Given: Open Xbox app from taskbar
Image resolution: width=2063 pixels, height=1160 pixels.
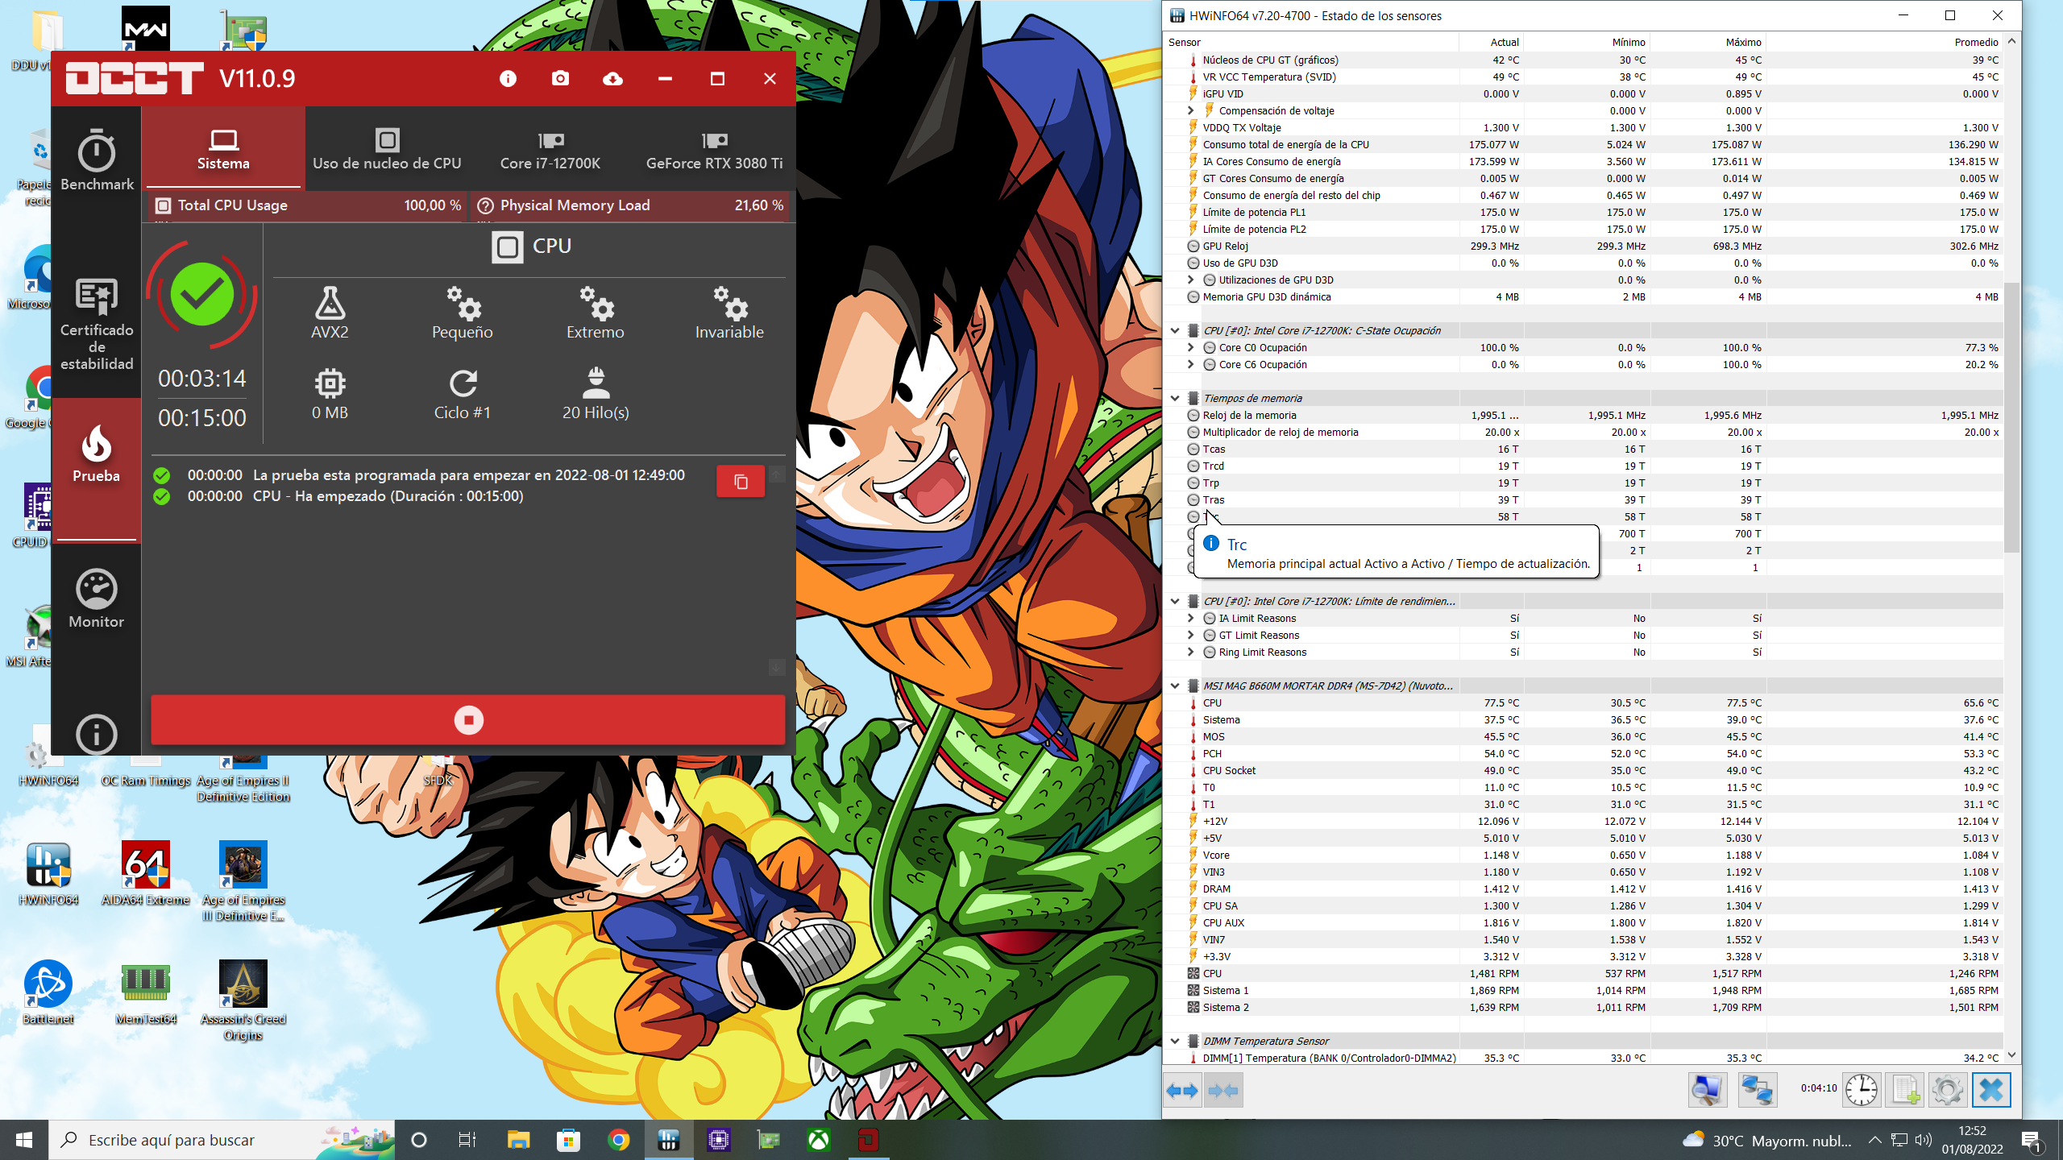Looking at the screenshot, I should click(819, 1140).
